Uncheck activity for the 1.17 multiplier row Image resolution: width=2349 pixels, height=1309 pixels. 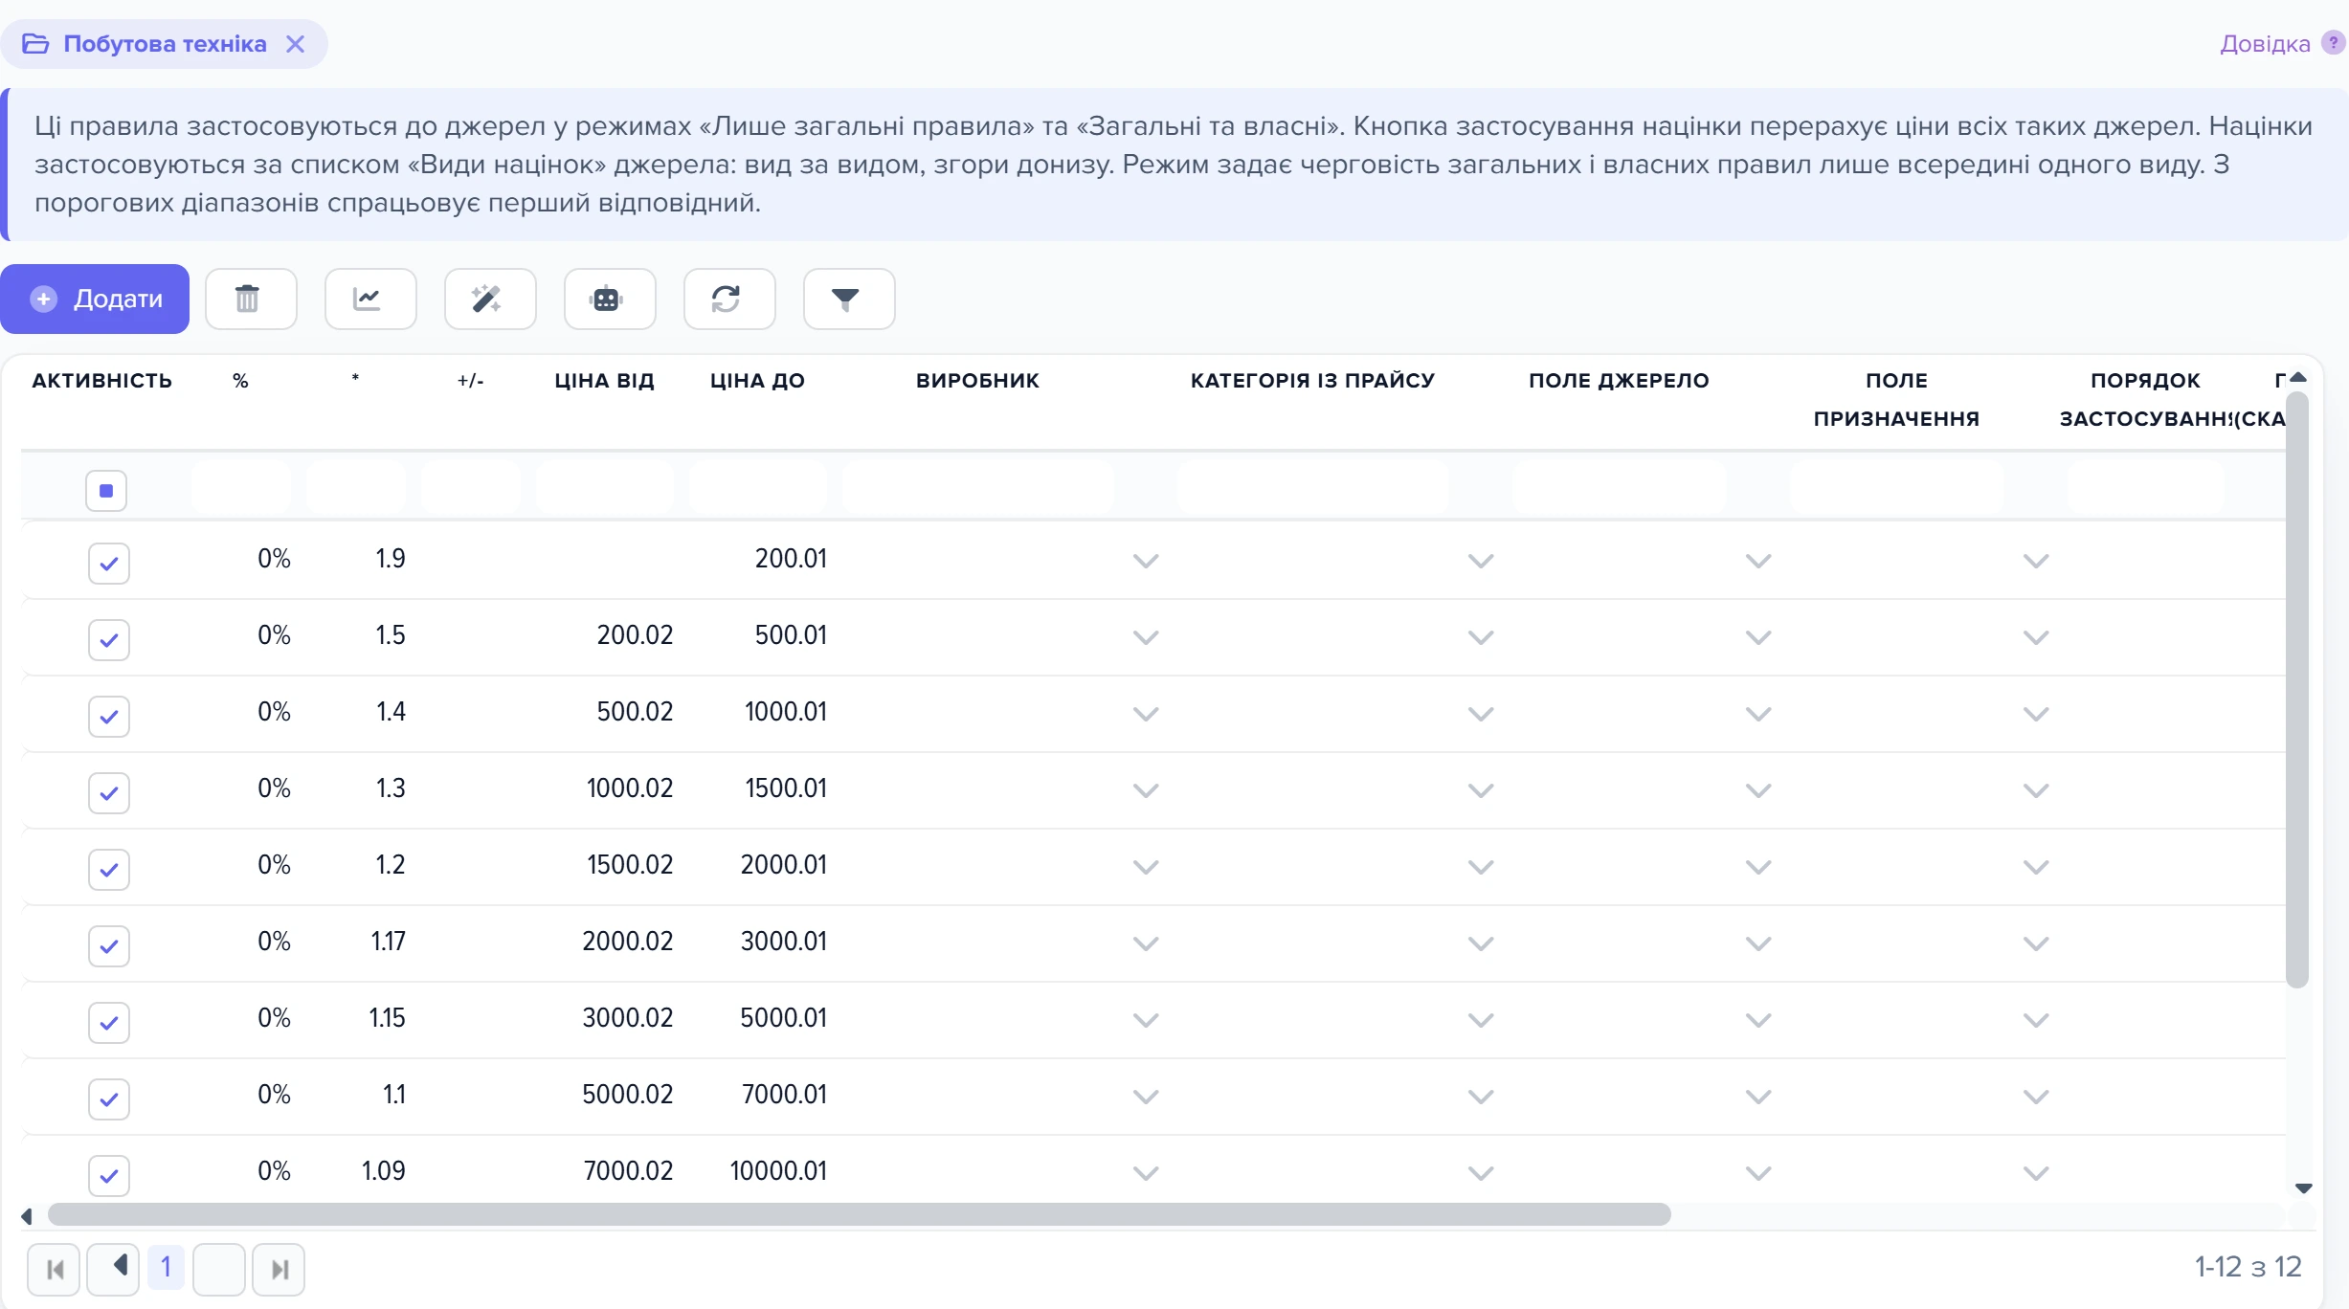pos(109,945)
